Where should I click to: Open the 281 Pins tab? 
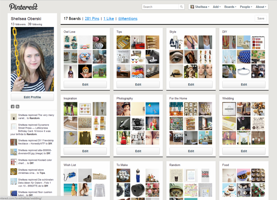tap(92, 18)
